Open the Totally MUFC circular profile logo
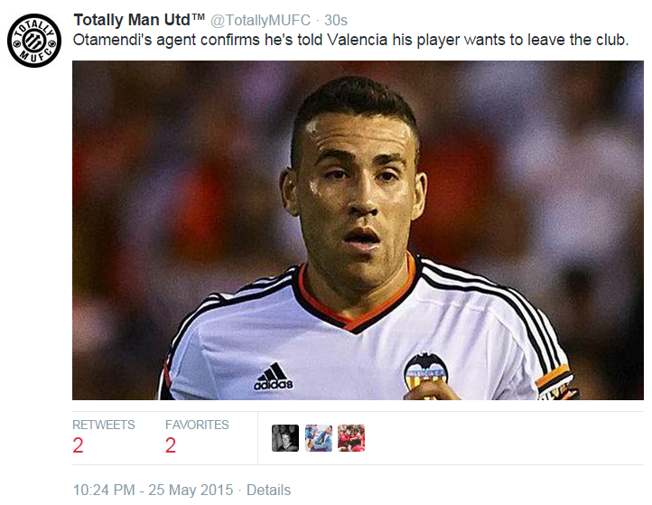The width and height of the screenshot is (652, 505). coord(34,41)
